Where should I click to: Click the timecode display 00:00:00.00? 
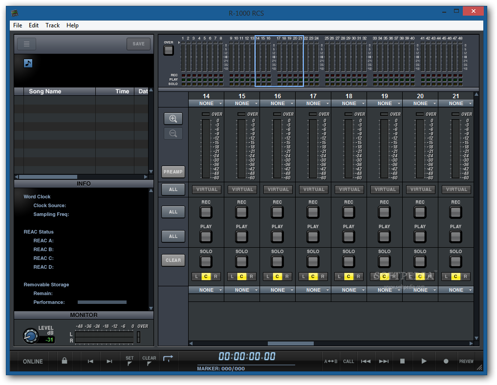click(247, 357)
